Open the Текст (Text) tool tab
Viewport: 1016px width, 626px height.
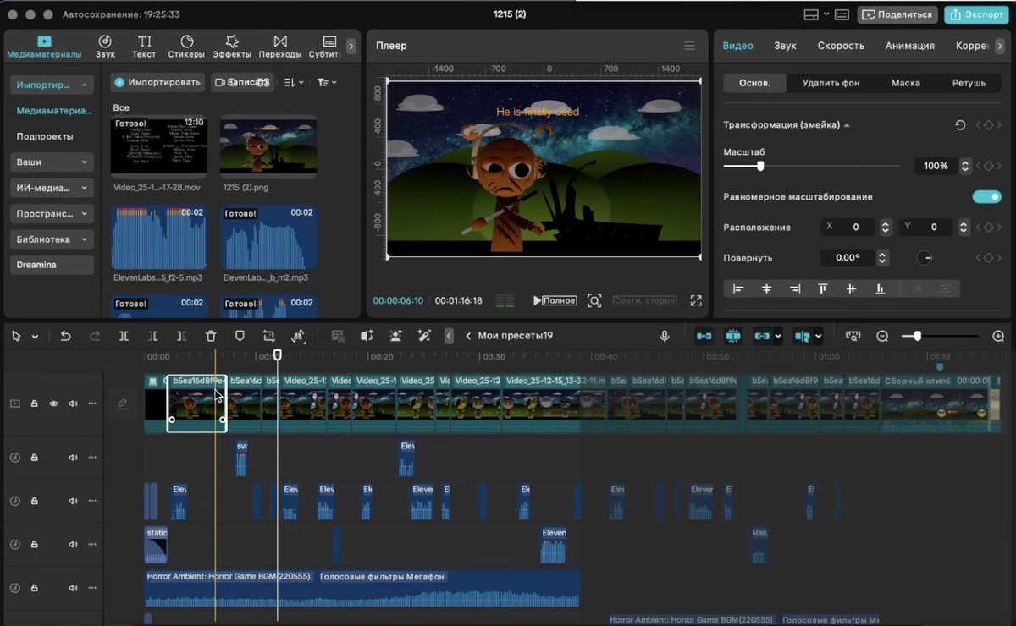145,47
